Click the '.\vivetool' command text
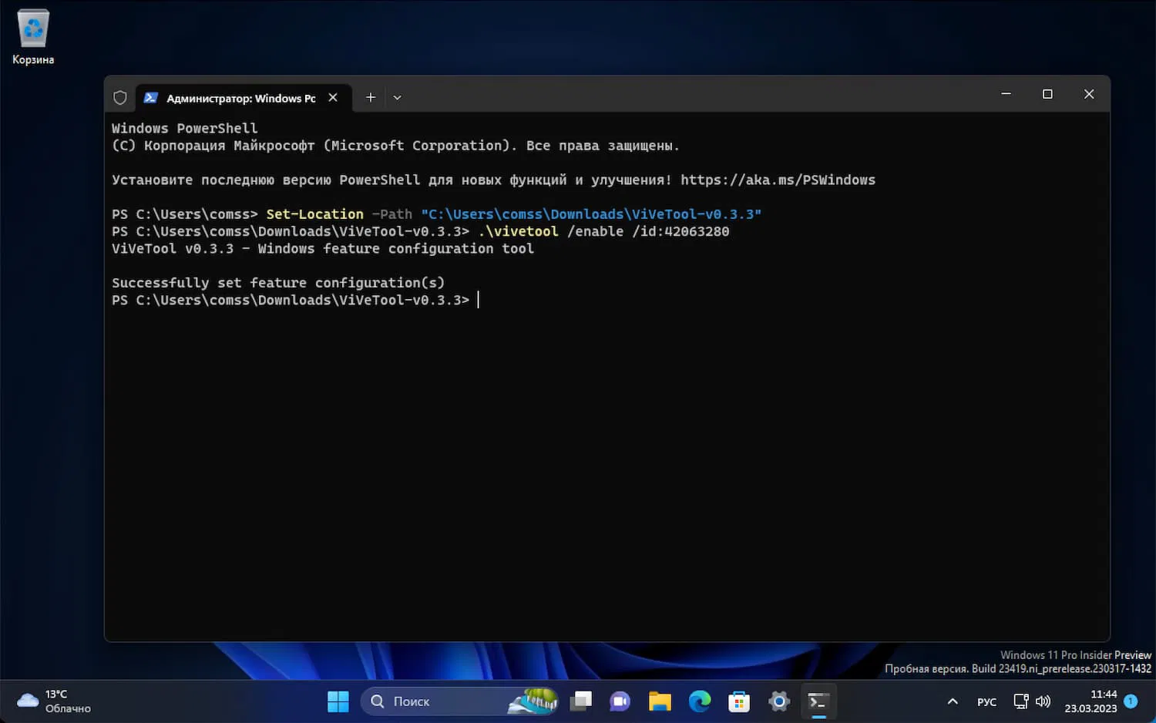1156x723 pixels. pos(518,231)
